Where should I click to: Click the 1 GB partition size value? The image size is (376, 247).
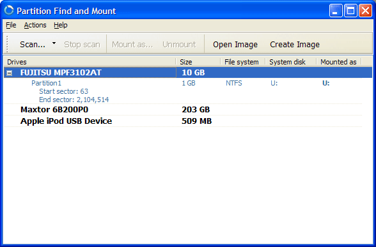[x=189, y=83]
